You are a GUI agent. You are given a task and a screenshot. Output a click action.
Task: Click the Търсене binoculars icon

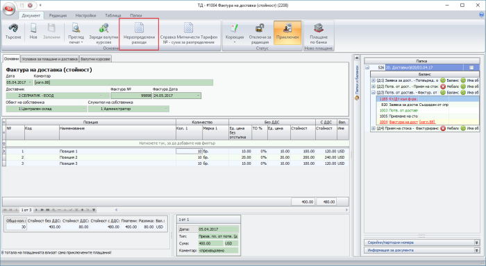pyautogui.click(x=13, y=28)
